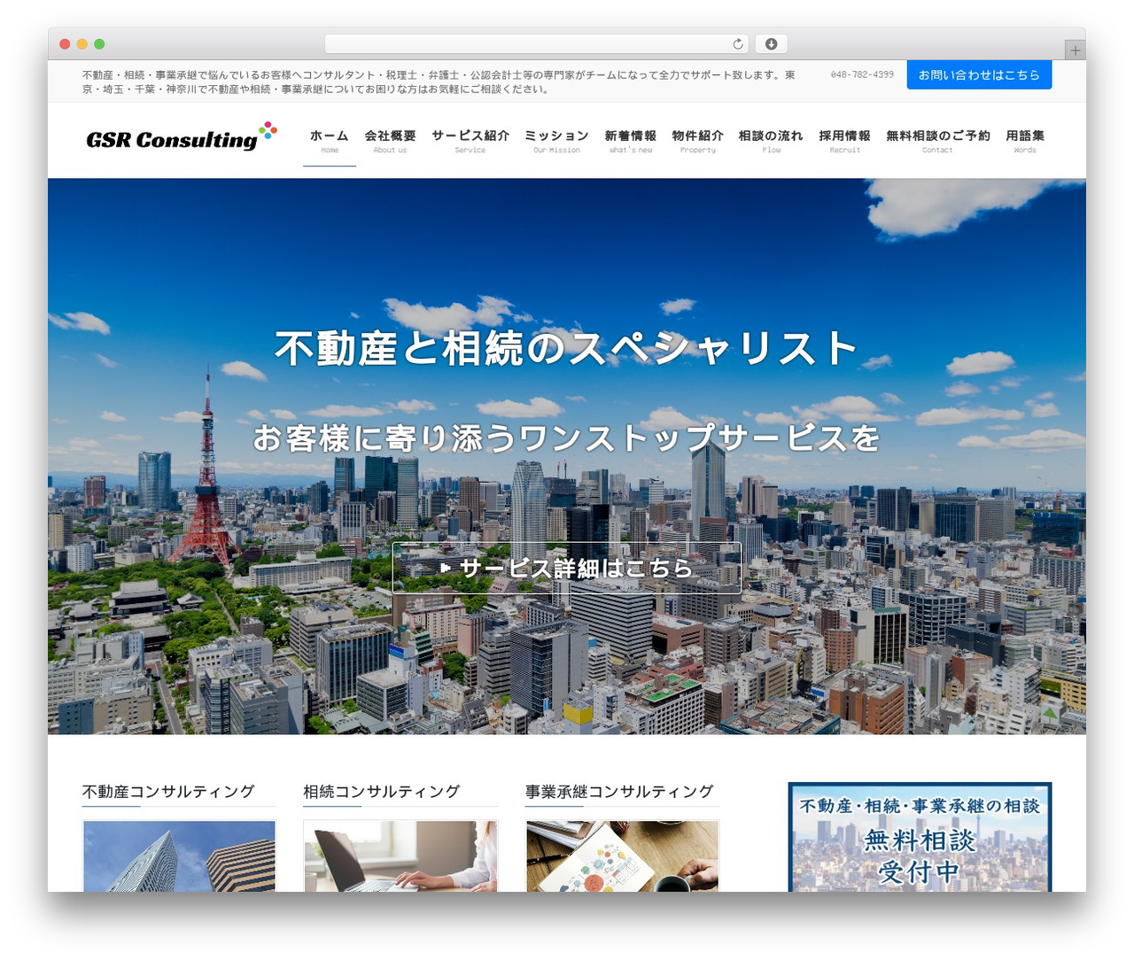The height and width of the screenshot is (960, 1134).
Task: Click the top bar description text about 不動産・相続・事業承継
Action: coord(439,82)
